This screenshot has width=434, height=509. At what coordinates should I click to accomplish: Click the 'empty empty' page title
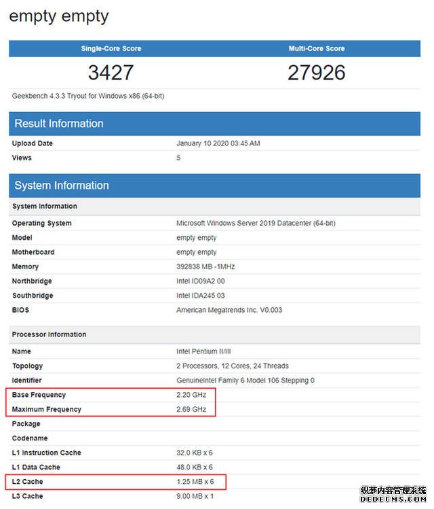58,16
